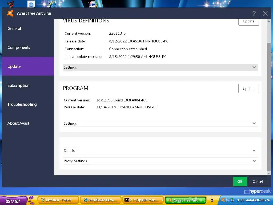Image resolution: width=273 pixels, height=205 pixels.
Task: Expand the Proxy Settings section
Action: (x=160, y=161)
